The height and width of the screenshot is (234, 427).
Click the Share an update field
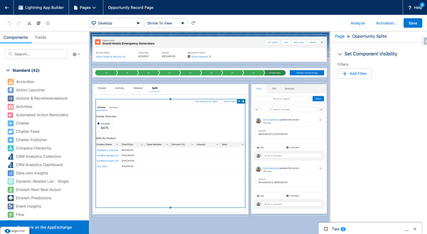pyautogui.click(x=282, y=98)
